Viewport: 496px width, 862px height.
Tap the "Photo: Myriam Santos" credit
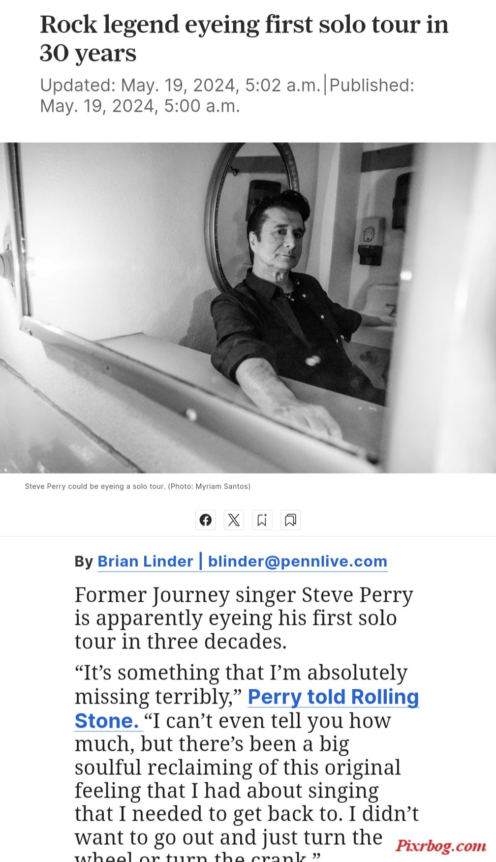[x=209, y=486]
